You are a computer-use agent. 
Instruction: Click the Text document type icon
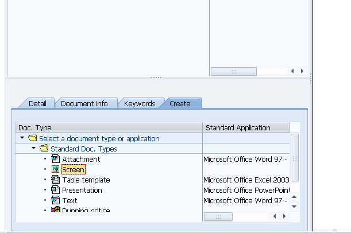tap(56, 200)
